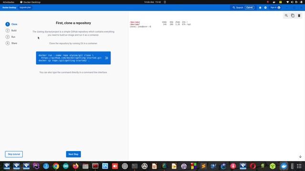Clear the terminal with the trash icon
Viewport: 305px width, 171px height.
(x=299, y=16)
